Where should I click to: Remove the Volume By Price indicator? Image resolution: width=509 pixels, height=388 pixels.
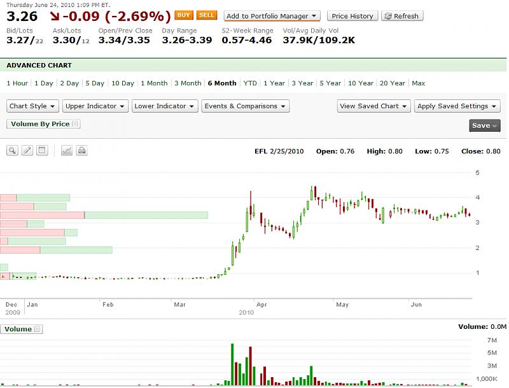point(75,124)
